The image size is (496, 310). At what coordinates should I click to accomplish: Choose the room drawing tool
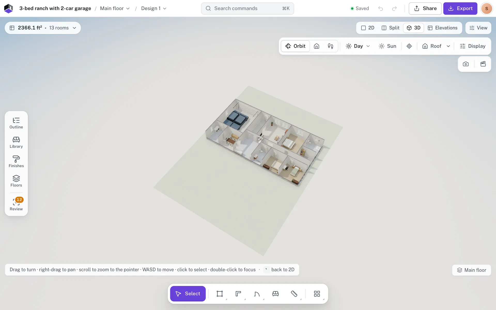(220, 294)
